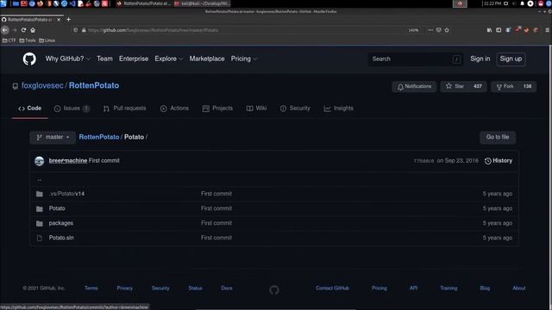The width and height of the screenshot is (552, 310).
Task: Click the repository icon beside foxglovesec
Action: [x=16, y=86]
